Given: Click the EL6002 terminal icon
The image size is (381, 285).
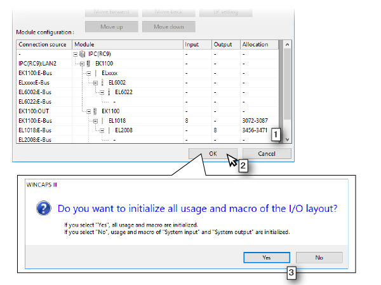Looking at the screenshot, I should [x=102, y=83].
